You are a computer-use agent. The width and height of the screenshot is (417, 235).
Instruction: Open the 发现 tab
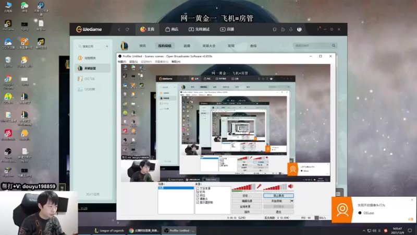231,46
